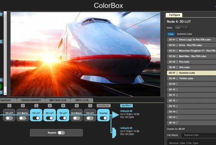Click the Clear button
The height and width of the screenshot is (145, 216).
click(x=171, y=34)
